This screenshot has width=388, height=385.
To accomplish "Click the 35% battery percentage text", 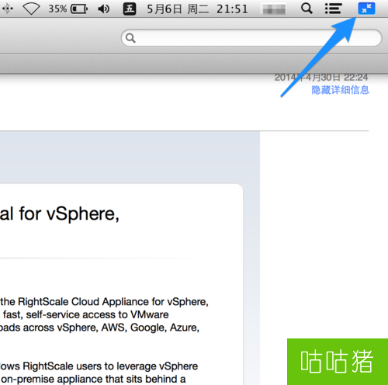I will click(57, 9).
